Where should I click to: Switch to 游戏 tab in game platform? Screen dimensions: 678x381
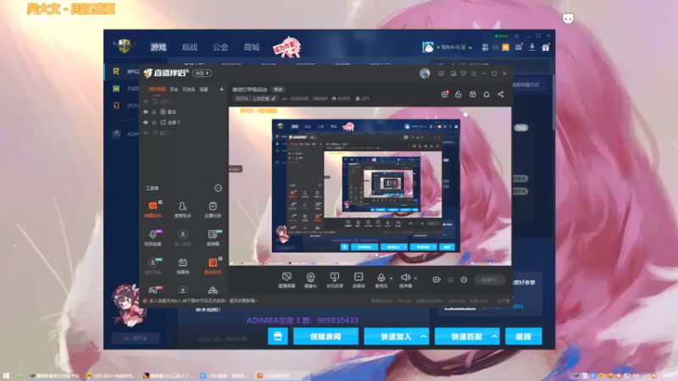coord(158,47)
